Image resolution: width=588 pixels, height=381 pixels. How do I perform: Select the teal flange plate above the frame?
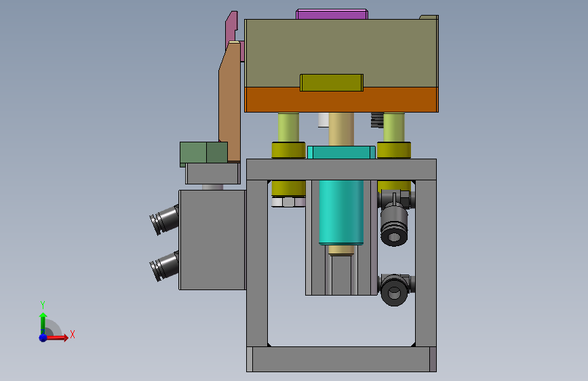point(341,153)
